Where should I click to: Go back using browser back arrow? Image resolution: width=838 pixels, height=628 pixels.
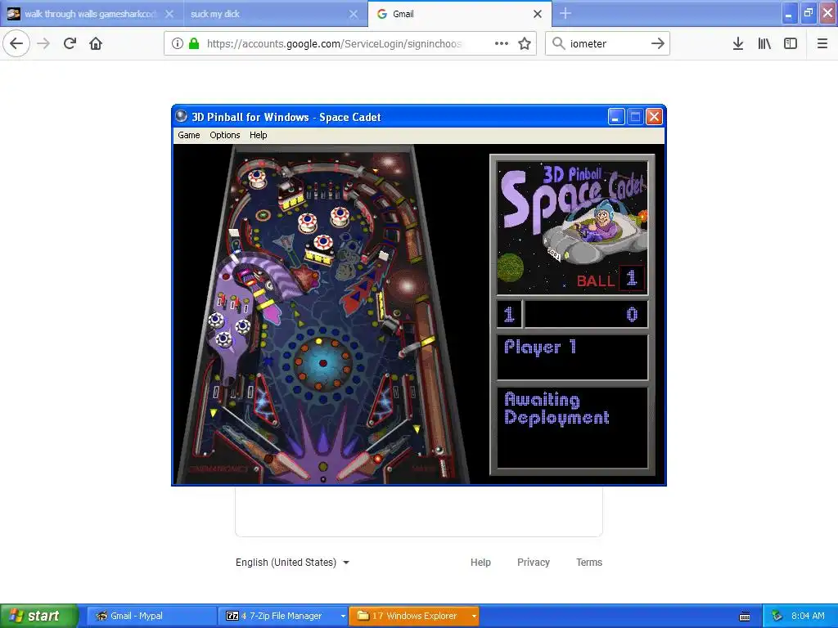[16, 43]
